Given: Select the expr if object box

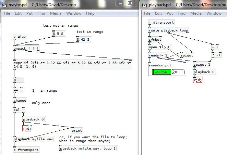Looking at the screenshot, I should click(72, 65).
